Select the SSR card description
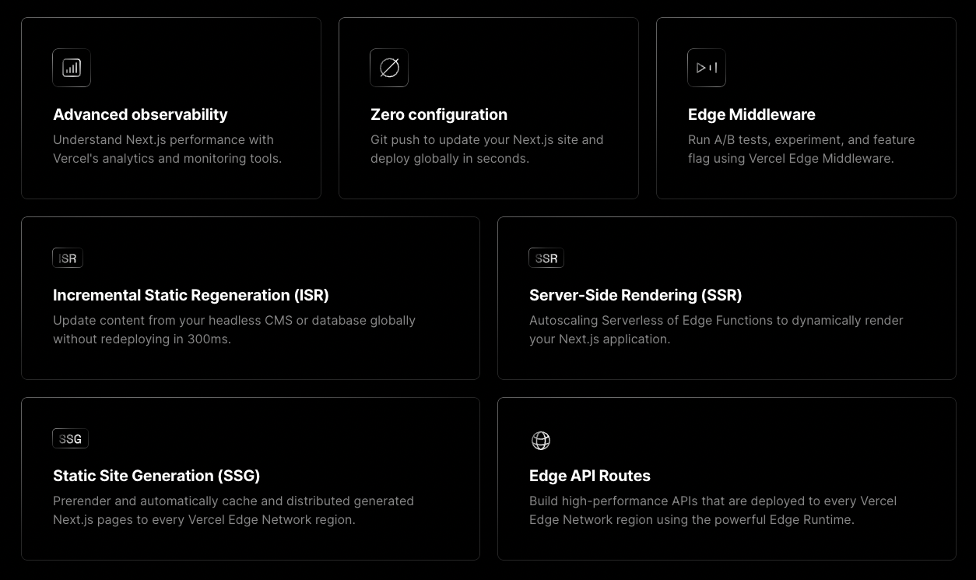The image size is (976, 580). (716, 329)
